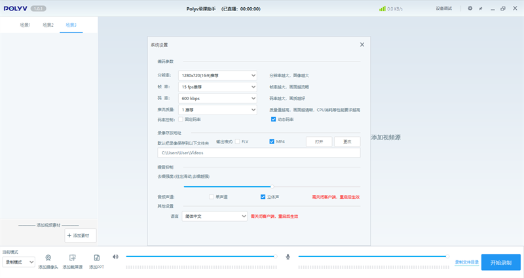
Task: Click the add screen capture source icon
Action: pyautogui.click(x=73, y=258)
